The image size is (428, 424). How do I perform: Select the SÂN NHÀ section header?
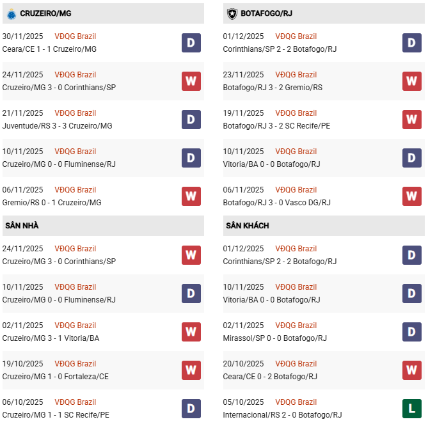click(x=24, y=226)
